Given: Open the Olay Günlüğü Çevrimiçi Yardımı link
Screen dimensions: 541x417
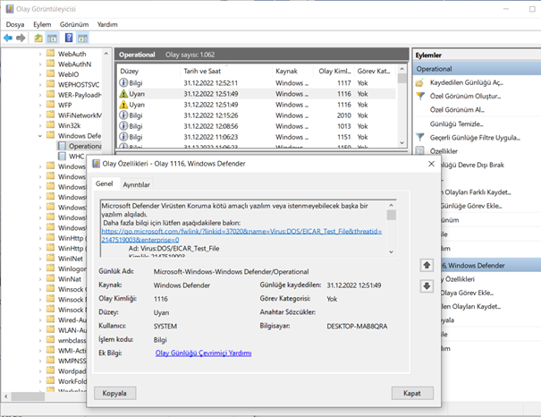Looking at the screenshot, I should pos(203,353).
